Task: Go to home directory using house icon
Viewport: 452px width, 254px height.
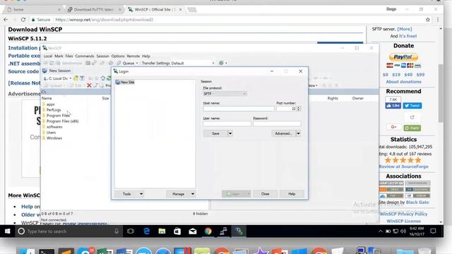Action: 103,78
